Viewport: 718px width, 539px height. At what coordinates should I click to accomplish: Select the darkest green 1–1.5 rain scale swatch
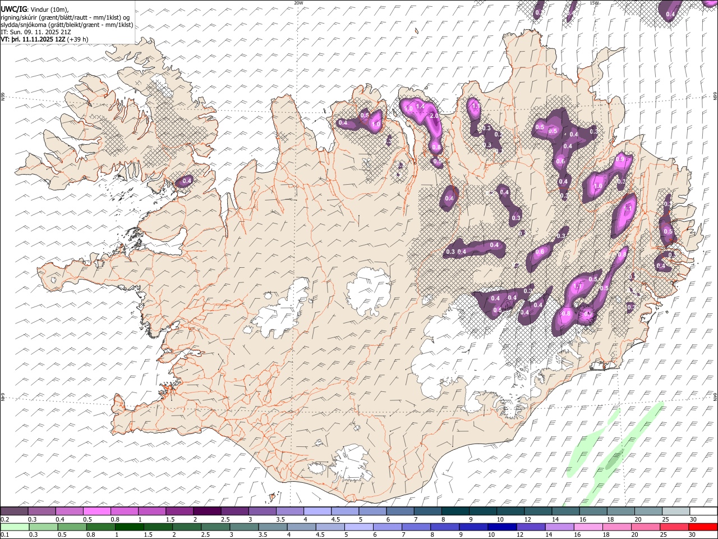(x=130, y=527)
